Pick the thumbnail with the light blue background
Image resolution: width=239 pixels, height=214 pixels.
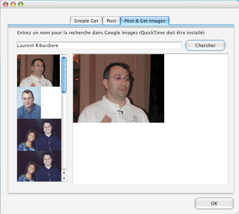tap(29, 103)
